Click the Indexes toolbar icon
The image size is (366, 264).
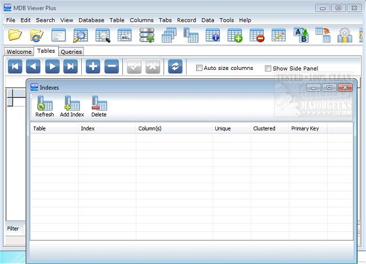click(190, 35)
